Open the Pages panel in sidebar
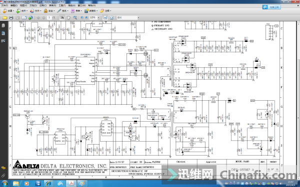300x187 pixels. click(3, 25)
